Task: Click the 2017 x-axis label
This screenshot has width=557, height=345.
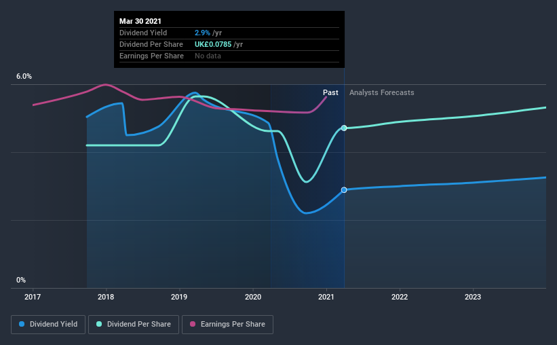Action: [33, 297]
